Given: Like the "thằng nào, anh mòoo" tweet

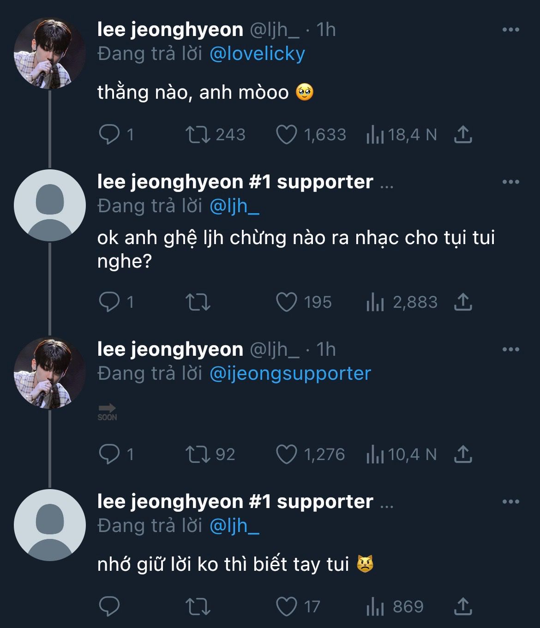Looking at the screenshot, I should click(x=286, y=135).
